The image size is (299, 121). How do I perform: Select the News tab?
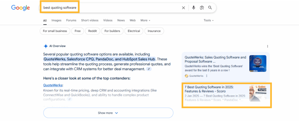pyautogui.click(x=121, y=20)
